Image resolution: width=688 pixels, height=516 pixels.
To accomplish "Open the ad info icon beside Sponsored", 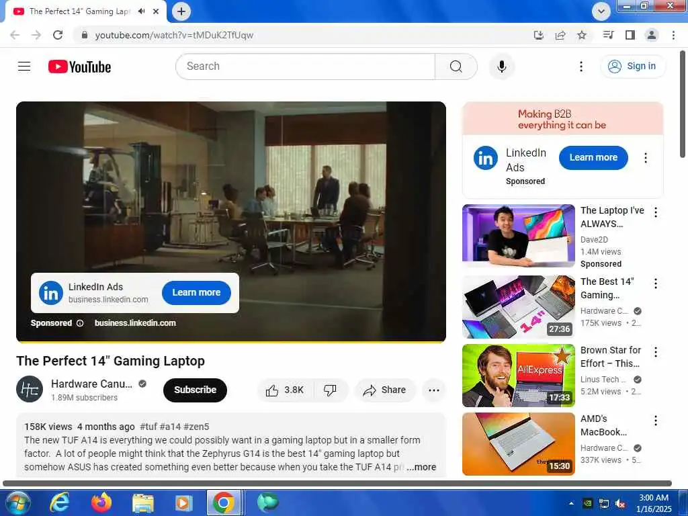I will coord(80,323).
